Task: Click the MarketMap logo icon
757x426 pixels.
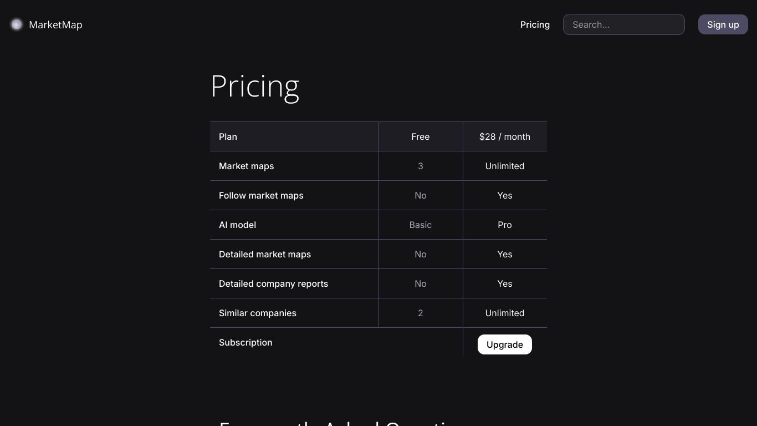Action: click(x=17, y=24)
